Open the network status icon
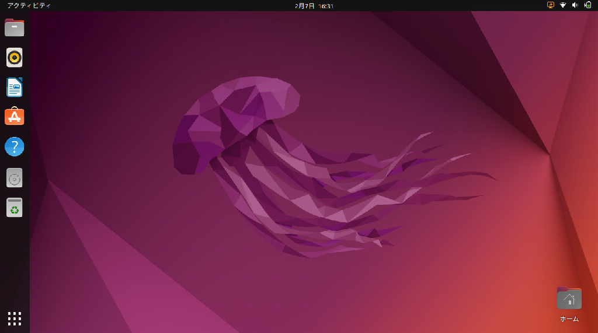 (x=563, y=5)
